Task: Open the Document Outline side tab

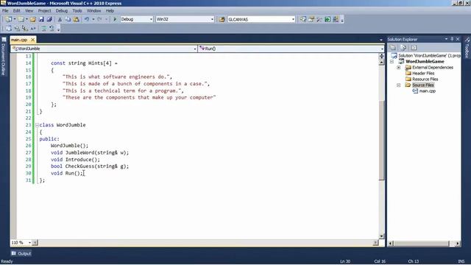Action: [x=4, y=57]
